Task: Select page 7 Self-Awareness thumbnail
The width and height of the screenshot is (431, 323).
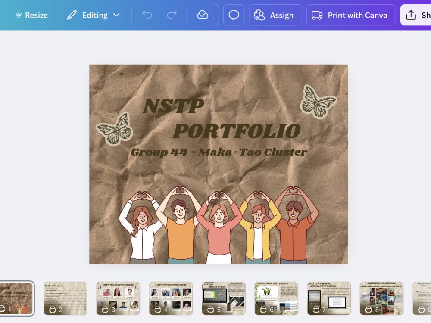Action: [x=329, y=298]
